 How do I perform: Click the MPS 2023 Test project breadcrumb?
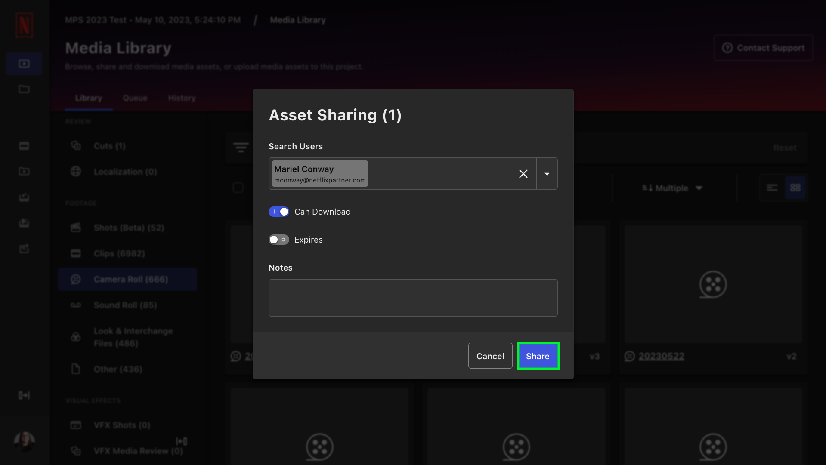153,20
